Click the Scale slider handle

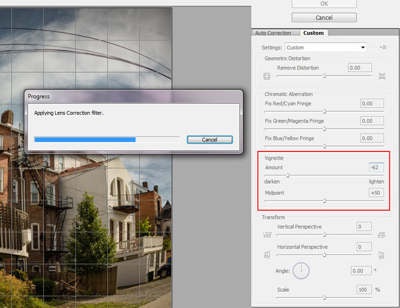coord(324,298)
